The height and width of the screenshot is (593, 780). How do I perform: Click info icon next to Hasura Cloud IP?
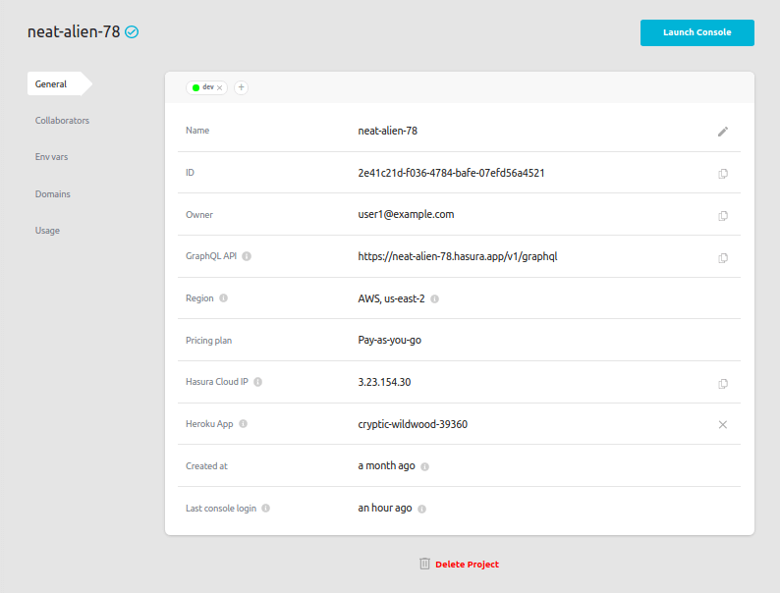click(258, 382)
